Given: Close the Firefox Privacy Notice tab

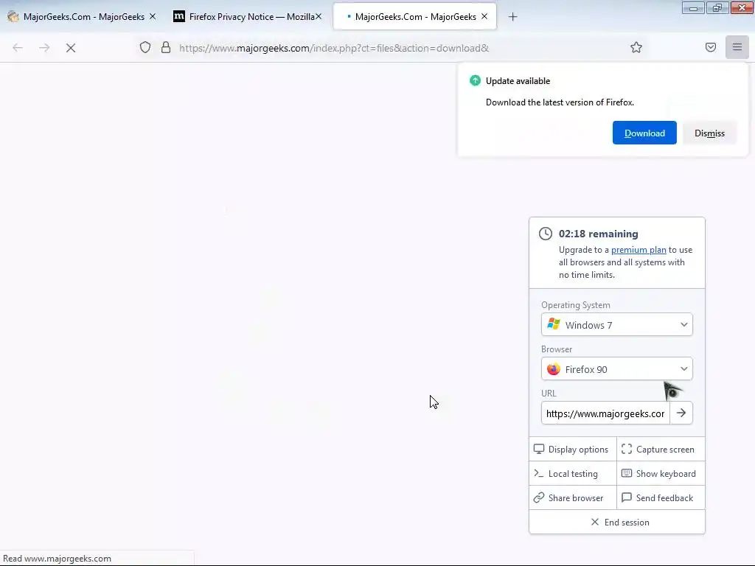Looking at the screenshot, I should [x=319, y=16].
